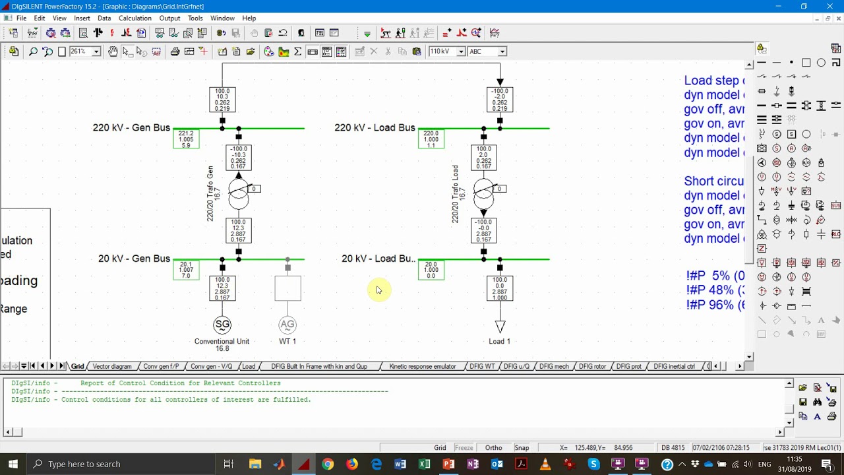Click the Windows search box

pyautogui.click(x=122, y=464)
